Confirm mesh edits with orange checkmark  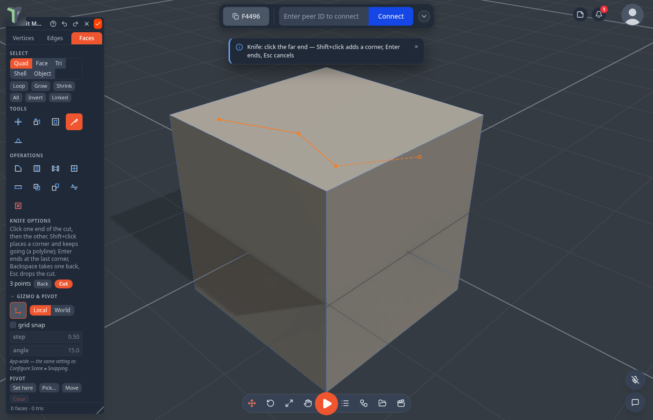click(x=98, y=24)
